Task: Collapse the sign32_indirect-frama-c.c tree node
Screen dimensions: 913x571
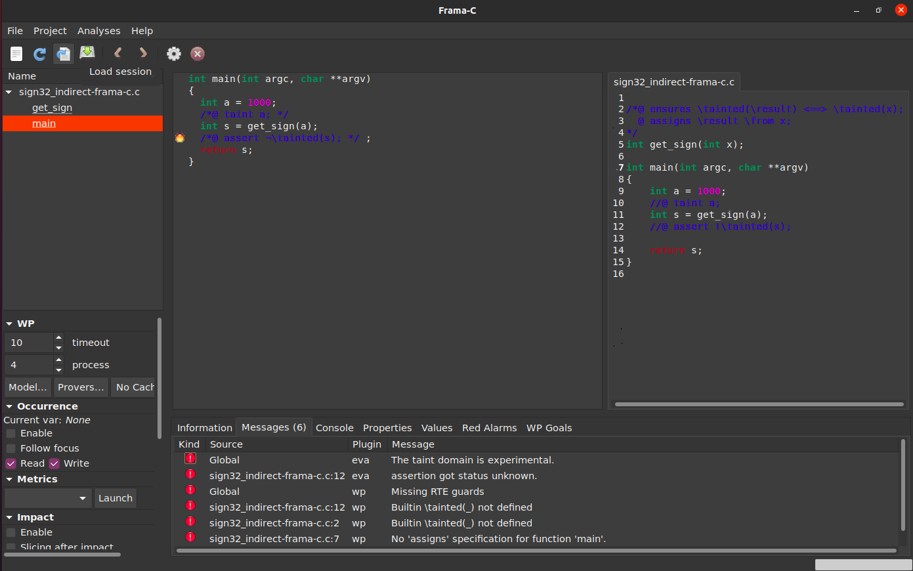Action: coord(9,92)
